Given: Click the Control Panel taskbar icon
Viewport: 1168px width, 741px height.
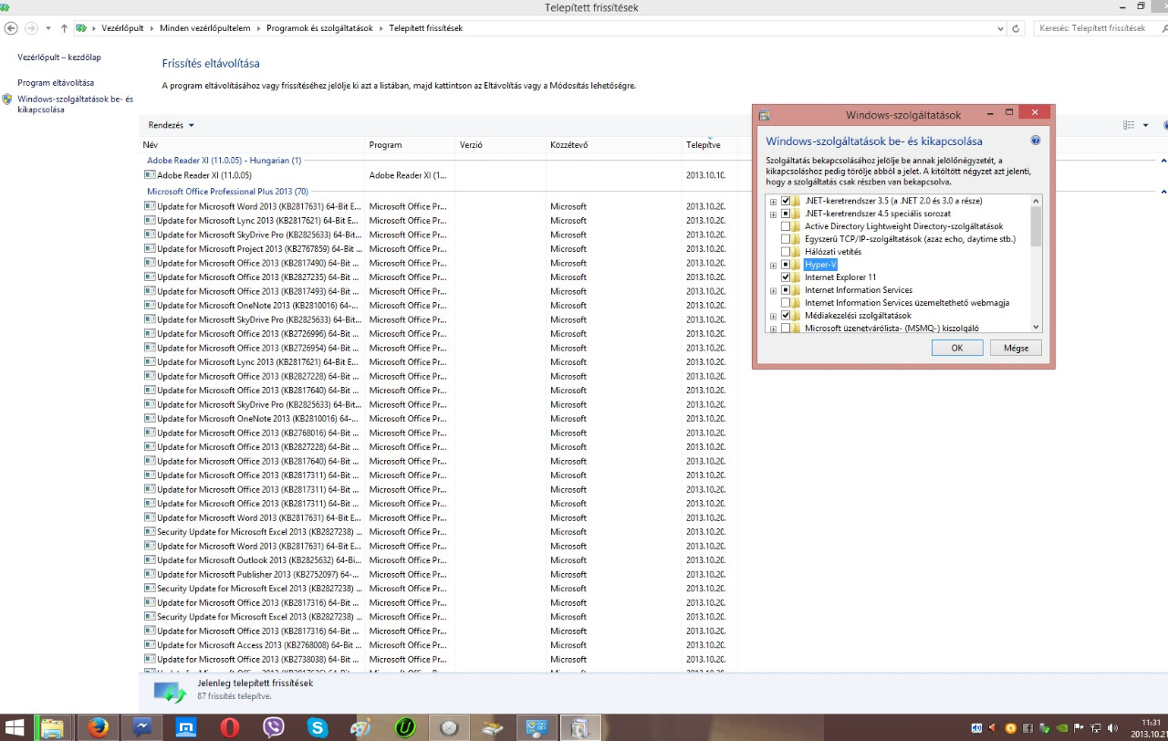Looking at the screenshot, I should coord(537,727).
